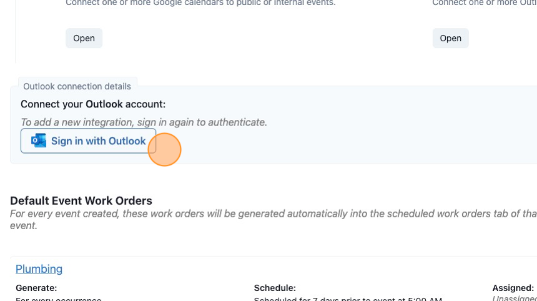Viewport: 537px width, 301px height.
Task: Open the Google calendars integration
Action: pos(84,38)
